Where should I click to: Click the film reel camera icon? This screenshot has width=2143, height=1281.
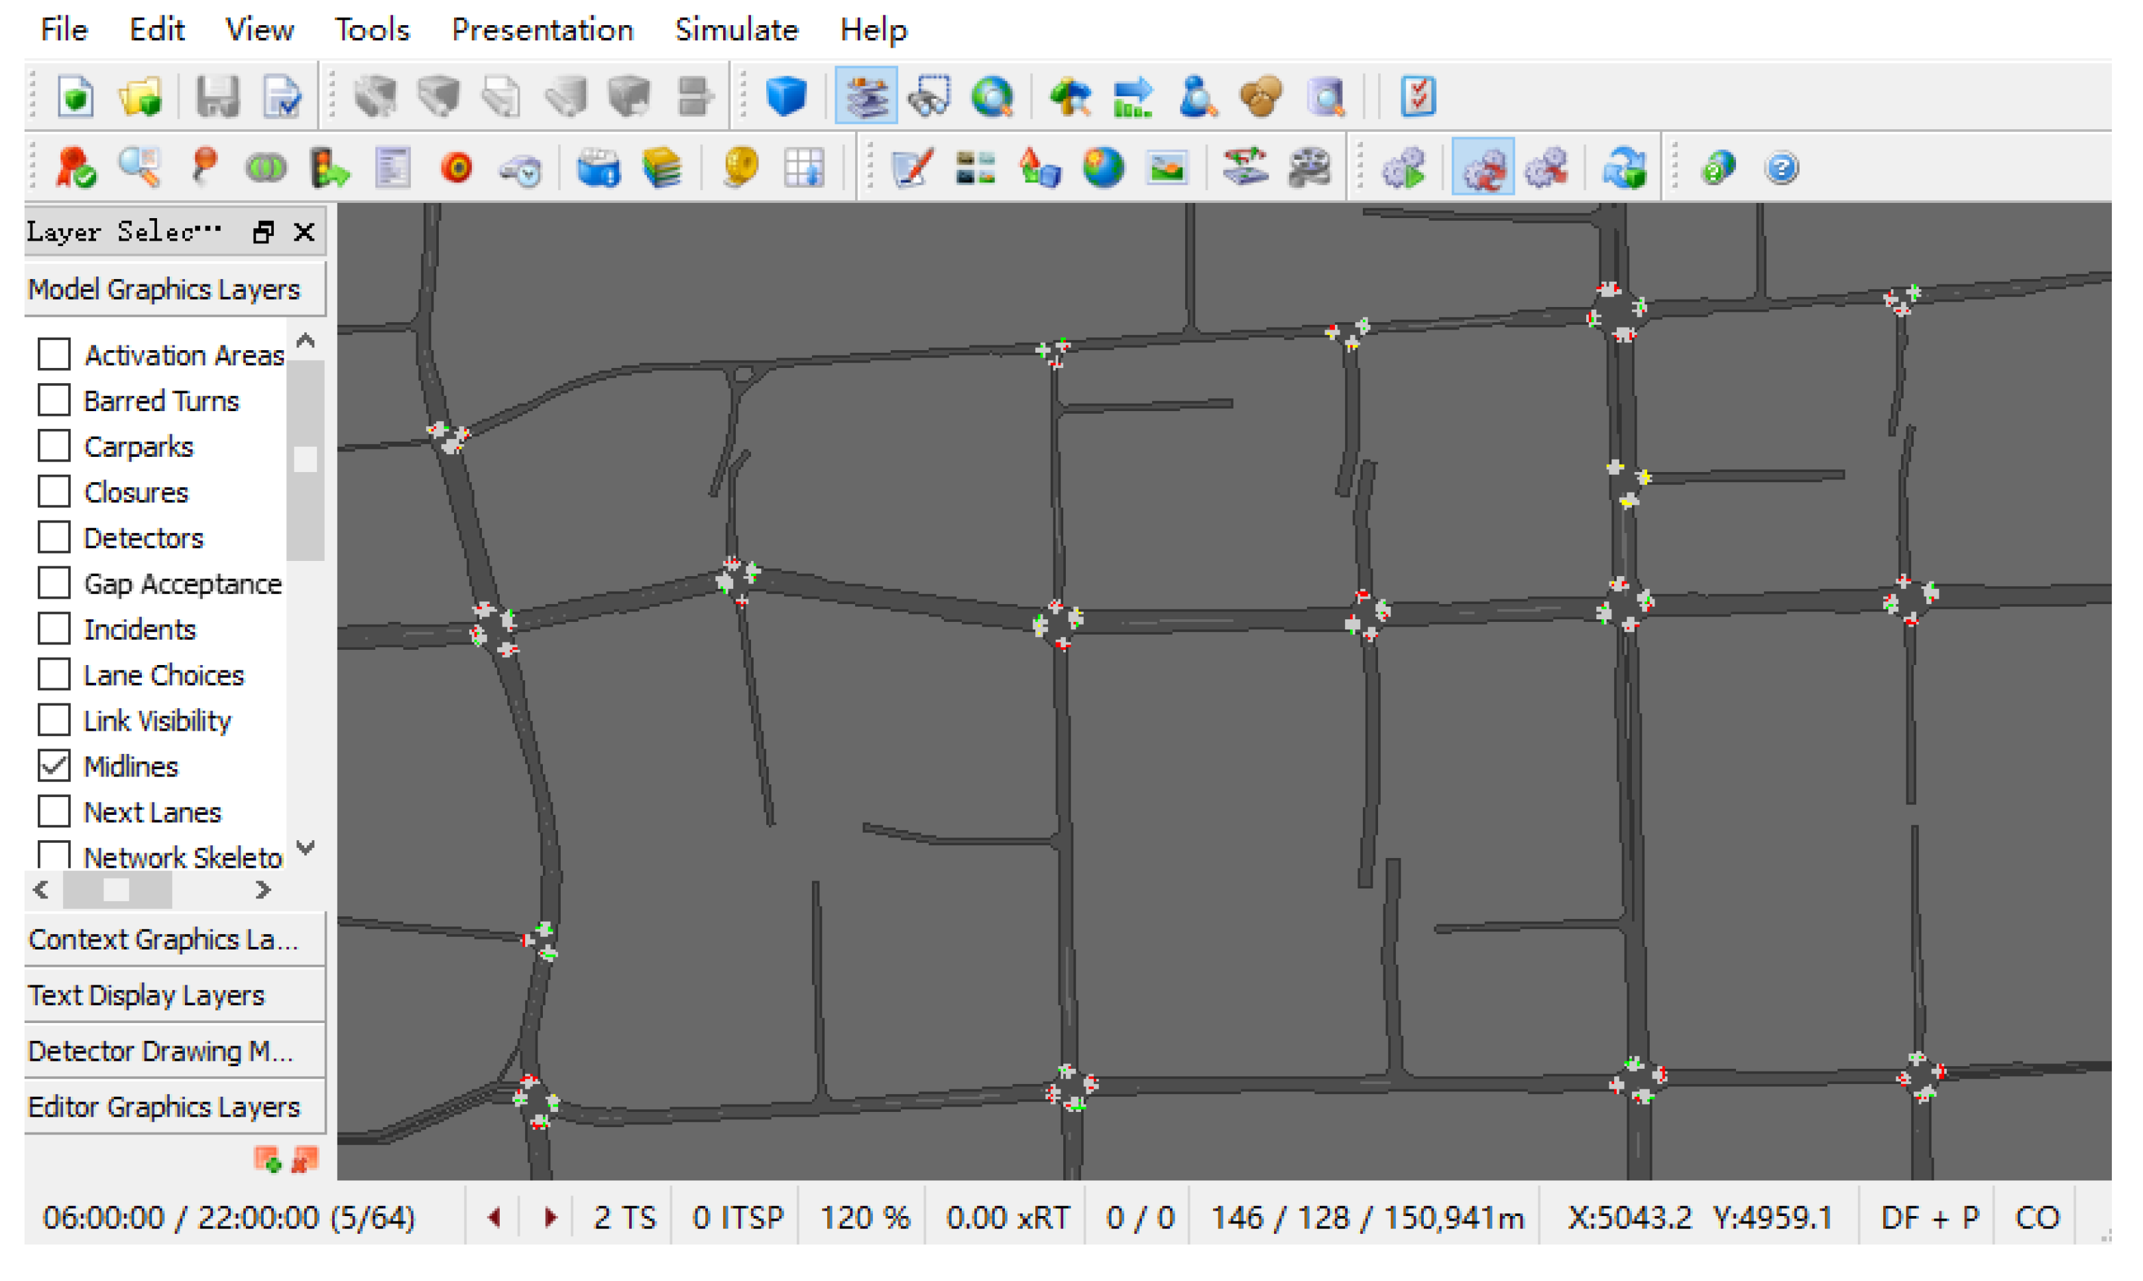[1308, 168]
